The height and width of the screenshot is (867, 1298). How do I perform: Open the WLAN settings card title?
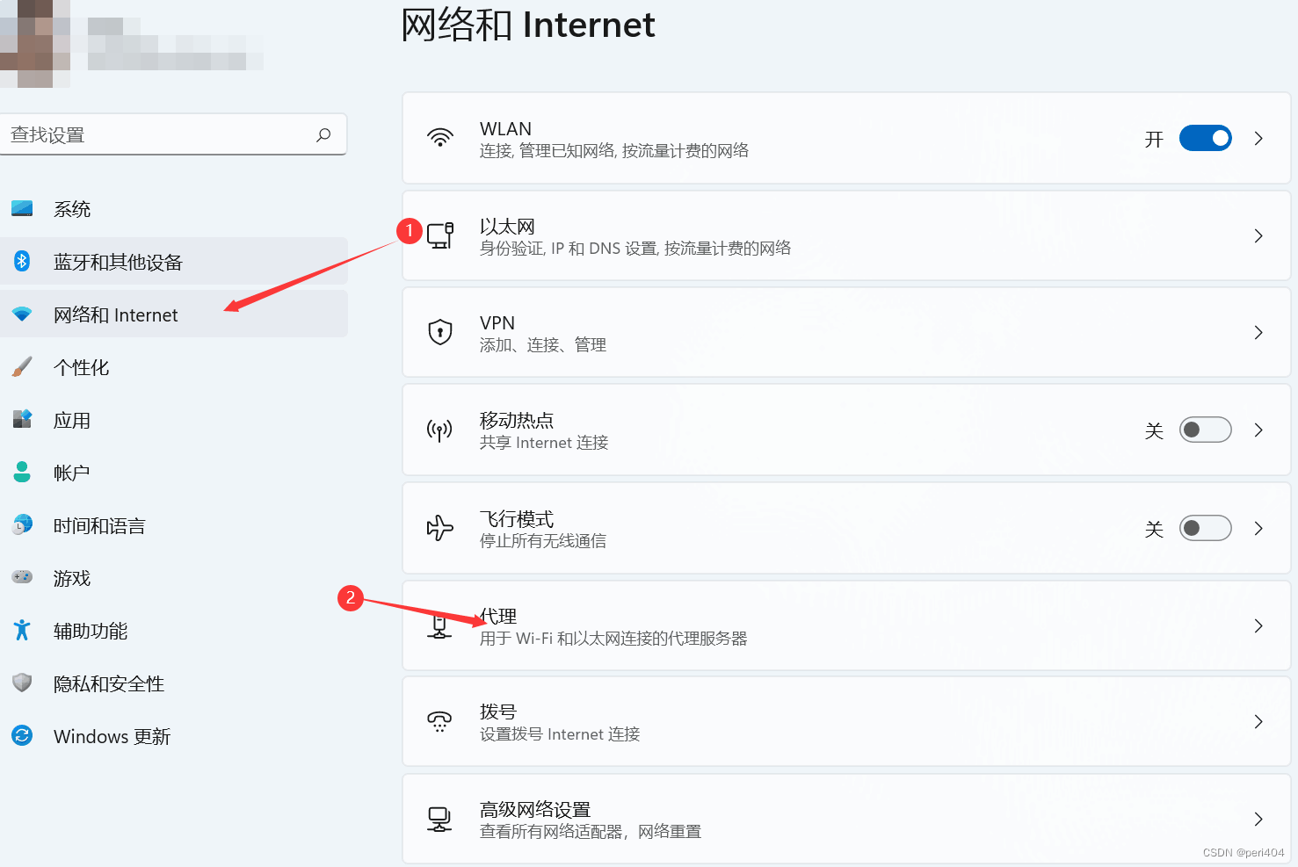(505, 129)
